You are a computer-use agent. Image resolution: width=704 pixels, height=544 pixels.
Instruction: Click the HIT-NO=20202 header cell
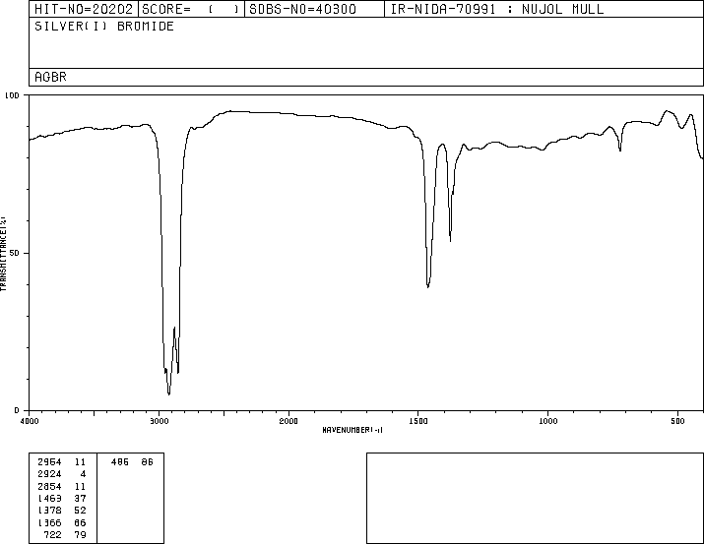tap(84, 9)
